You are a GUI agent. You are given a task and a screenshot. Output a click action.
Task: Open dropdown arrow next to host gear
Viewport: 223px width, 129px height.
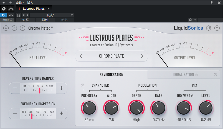pyautogui.click(x=195, y=20)
